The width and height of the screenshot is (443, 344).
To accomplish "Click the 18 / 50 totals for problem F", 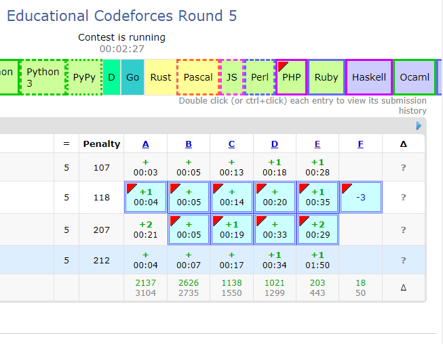I will [x=360, y=288].
